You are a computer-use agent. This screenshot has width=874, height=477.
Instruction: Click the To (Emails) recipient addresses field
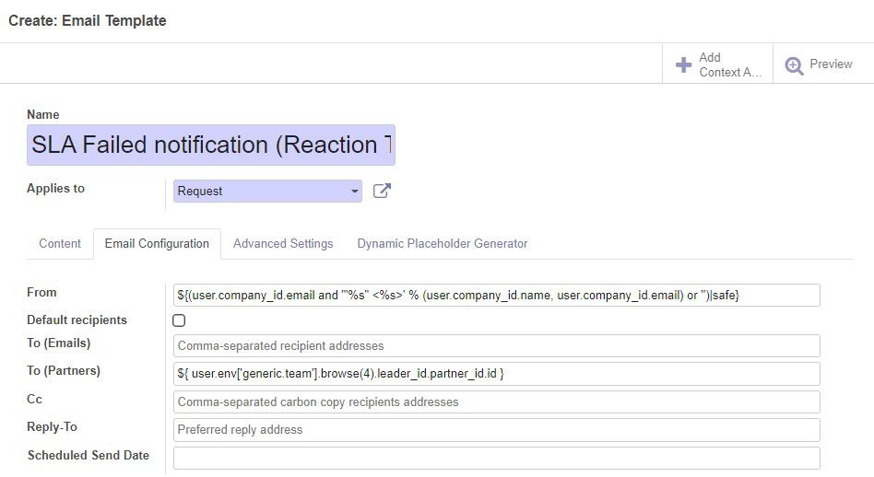pos(497,345)
